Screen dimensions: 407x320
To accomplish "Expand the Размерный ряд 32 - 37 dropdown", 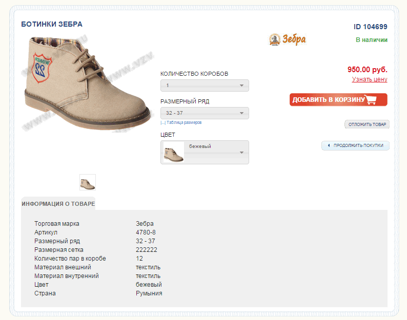I will [x=205, y=113].
